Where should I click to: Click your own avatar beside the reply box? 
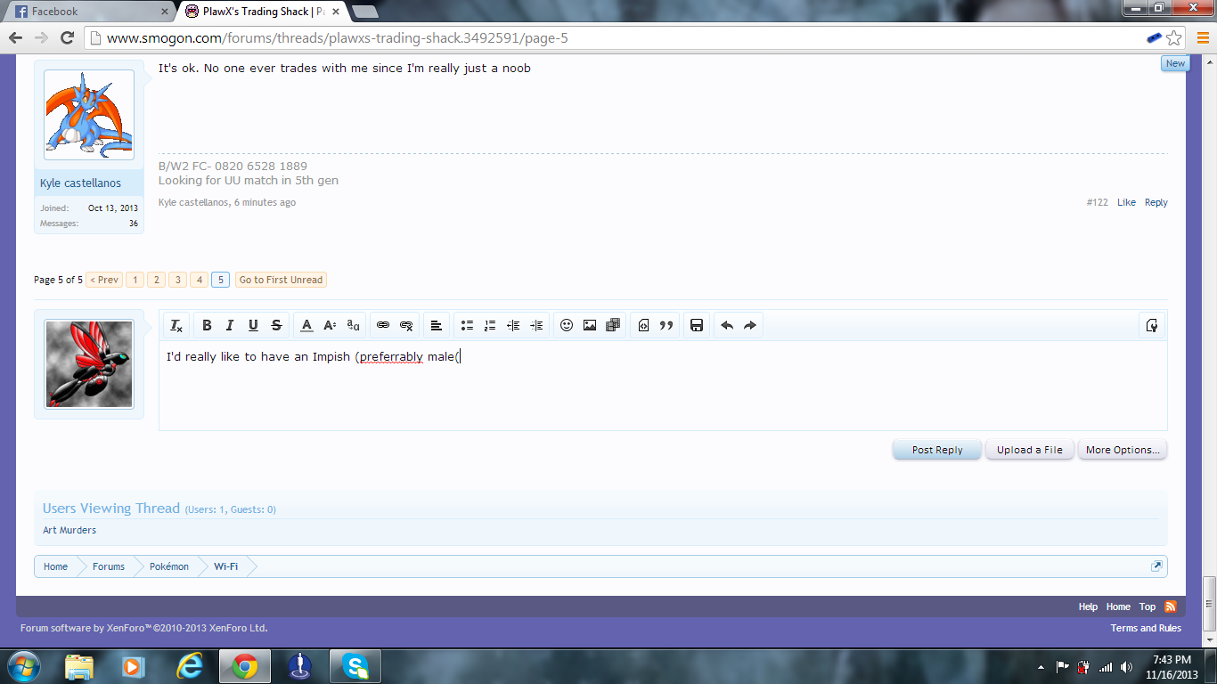[89, 363]
